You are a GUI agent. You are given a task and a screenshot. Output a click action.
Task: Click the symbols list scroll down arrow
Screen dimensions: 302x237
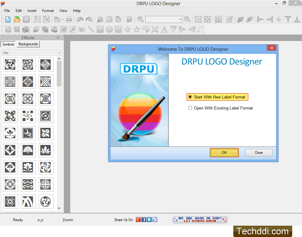point(59,208)
